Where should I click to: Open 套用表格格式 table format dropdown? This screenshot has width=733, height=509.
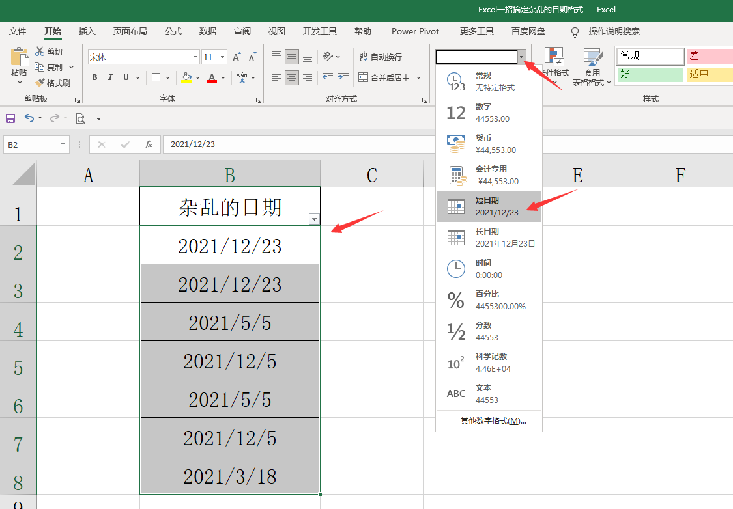coord(592,67)
